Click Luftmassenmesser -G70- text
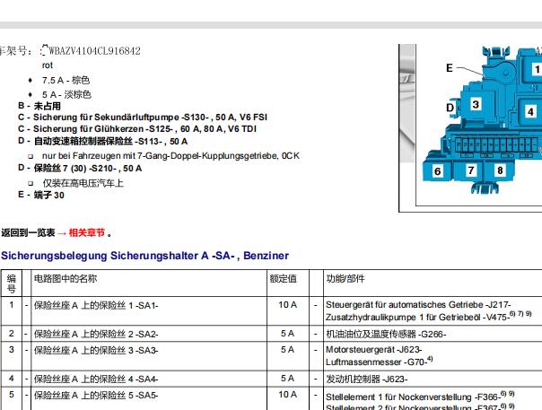This screenshot has width=542, height=410. tap(380, 362)
